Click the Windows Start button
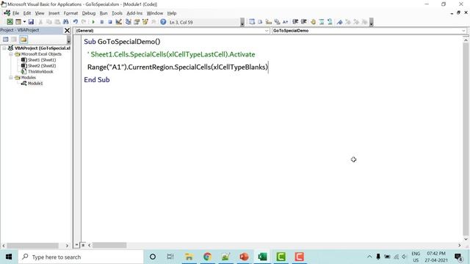This screenshot has height=264, width=470. pos(9,257)
